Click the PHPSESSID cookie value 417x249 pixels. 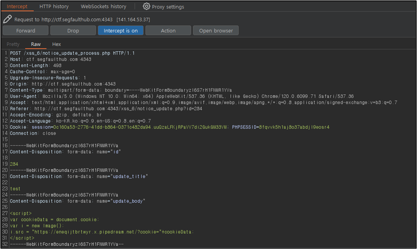pos(294,127)
